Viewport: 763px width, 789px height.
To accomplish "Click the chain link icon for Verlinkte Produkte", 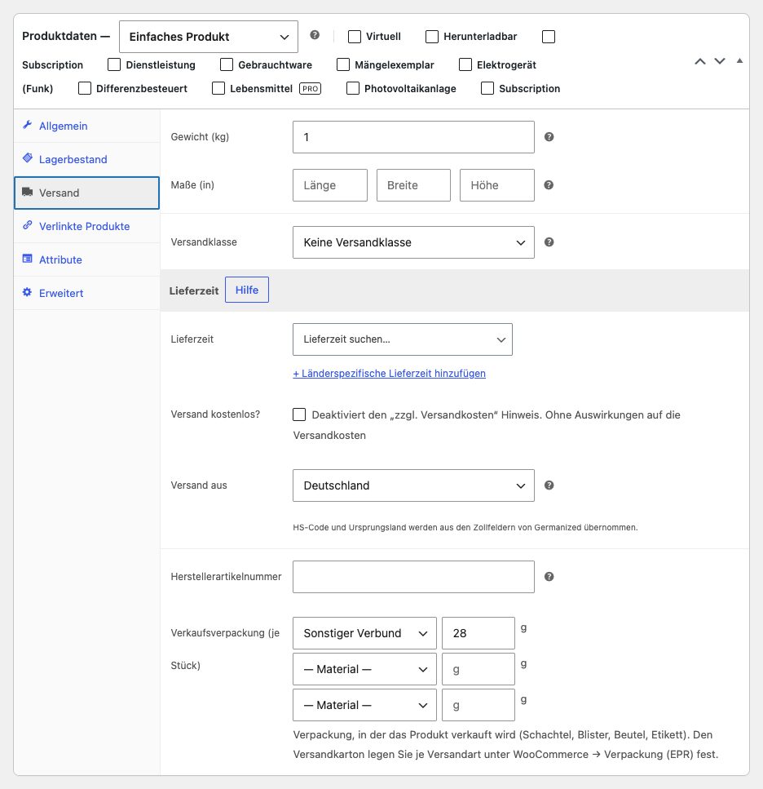I will 27,225.
